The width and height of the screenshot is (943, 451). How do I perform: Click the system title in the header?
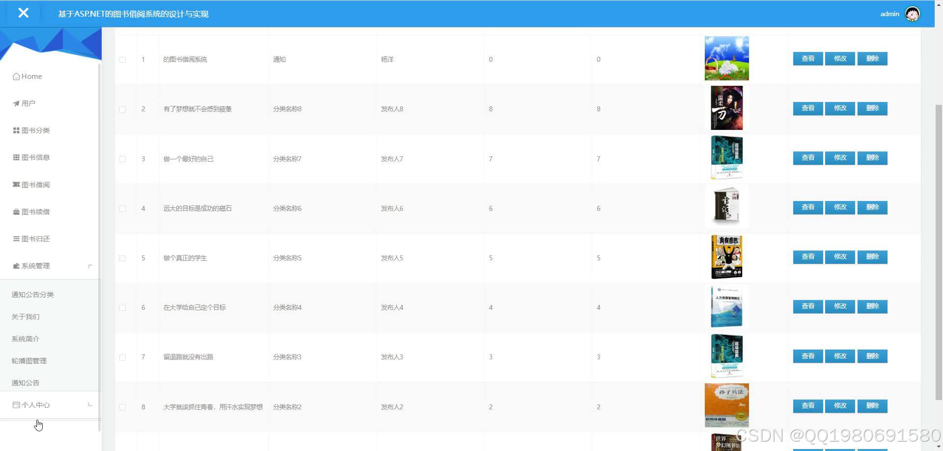point(133,14)
